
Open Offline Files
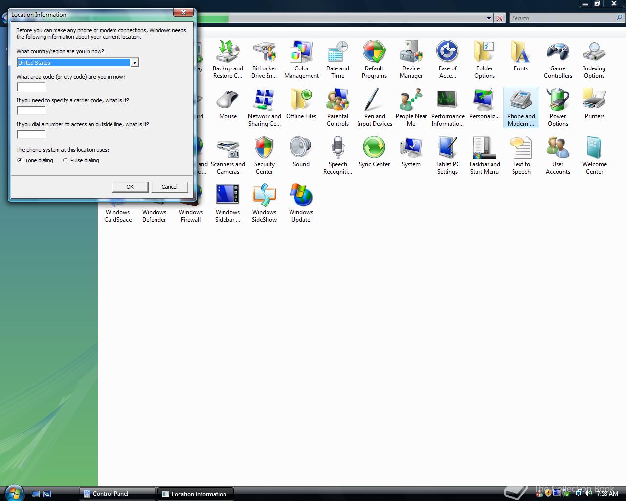(301, 104)
